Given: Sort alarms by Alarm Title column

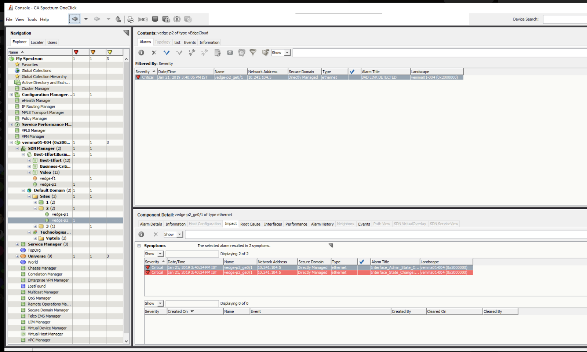Looking at the screenshot, I should (385, 72).
